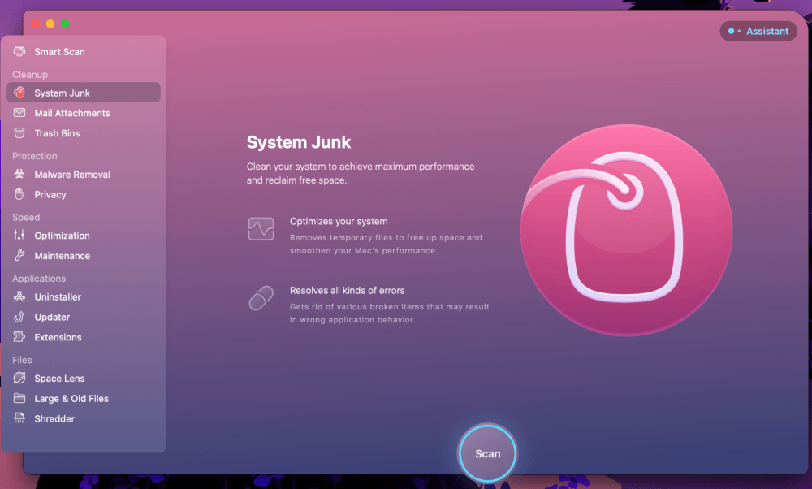Click the pill icon beside Resolves errors
Image resolution: width=812 pixels, height=489 pixels.
click(x=261, y=298)
